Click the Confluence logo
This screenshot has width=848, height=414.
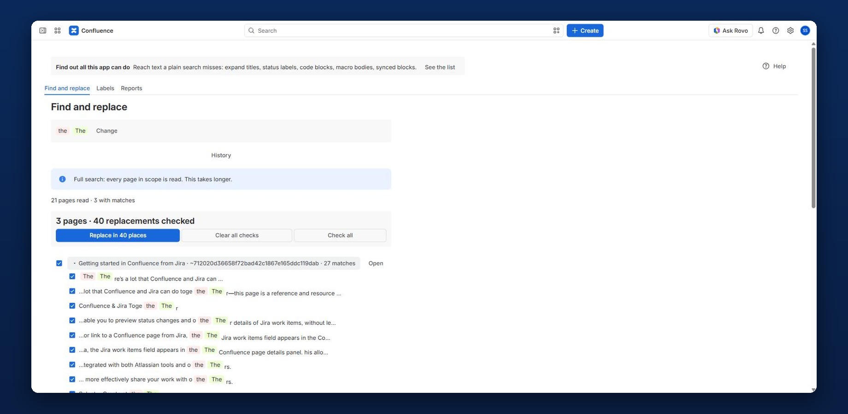91,30
